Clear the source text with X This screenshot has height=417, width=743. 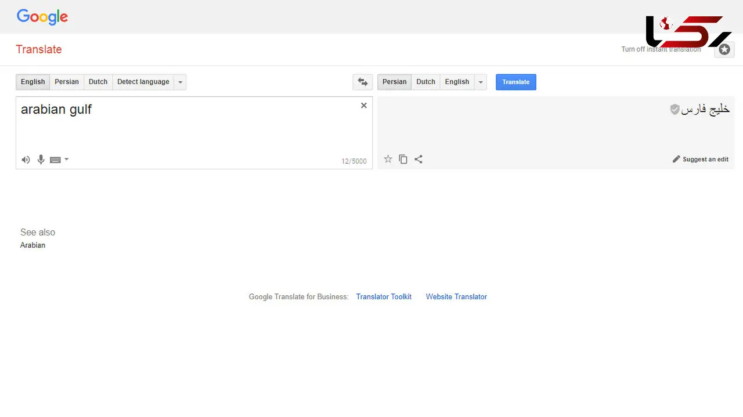(364, 106)
